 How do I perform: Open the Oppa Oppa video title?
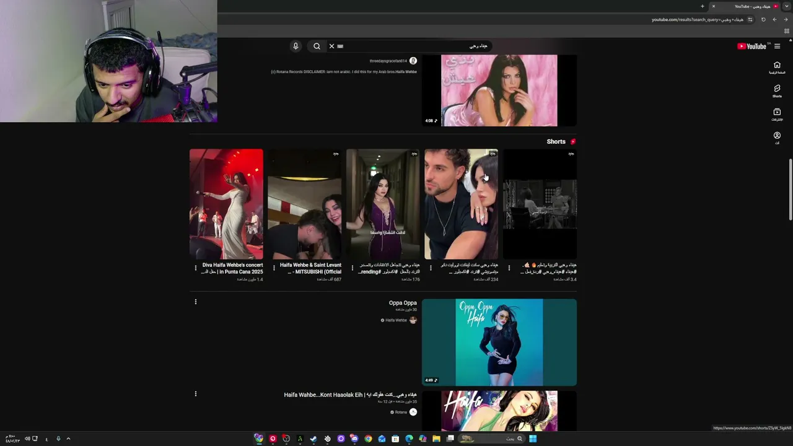(403, 303)
